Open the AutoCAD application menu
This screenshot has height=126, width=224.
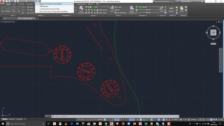[x=2, y=2]
